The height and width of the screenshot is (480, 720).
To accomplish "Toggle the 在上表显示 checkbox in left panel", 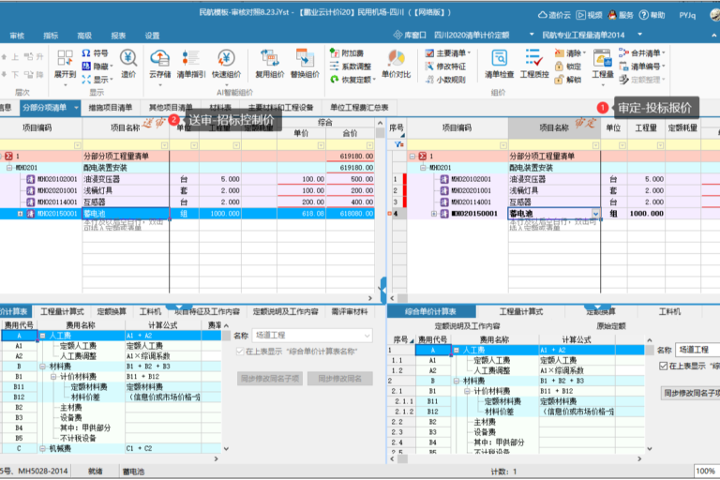I will (x=238, y=352).
